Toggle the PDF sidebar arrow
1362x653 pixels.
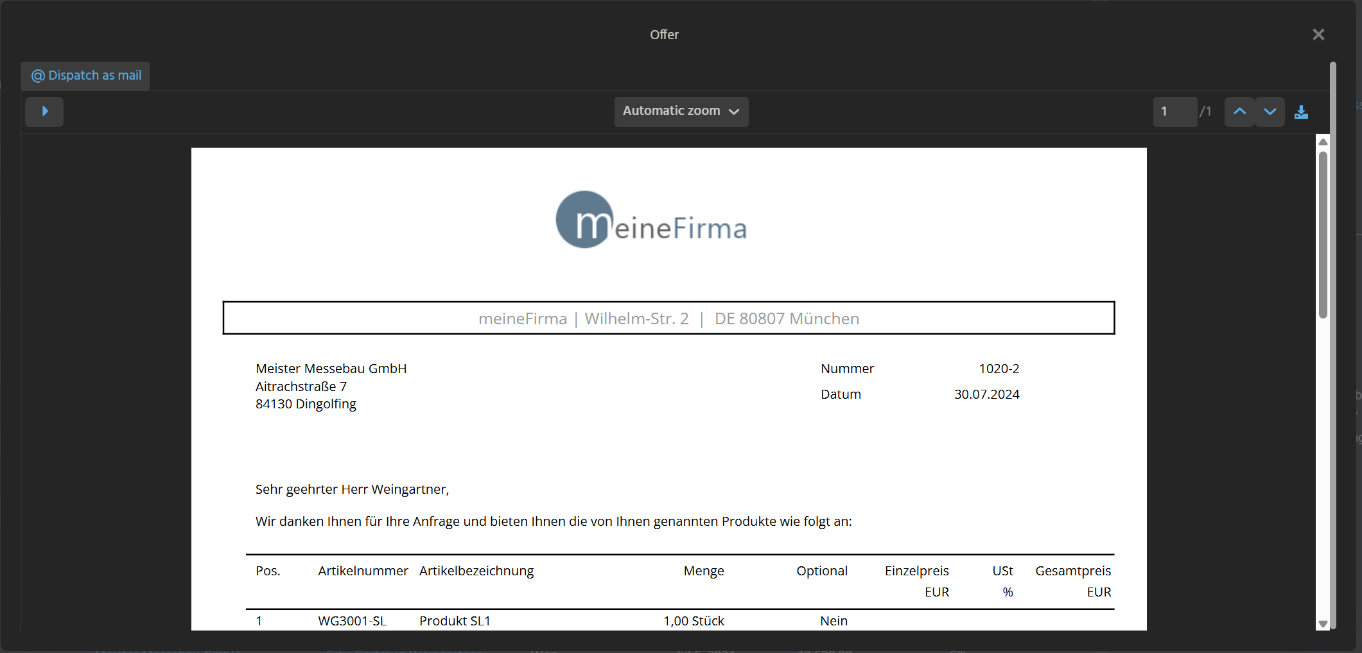tap(44, 112)
